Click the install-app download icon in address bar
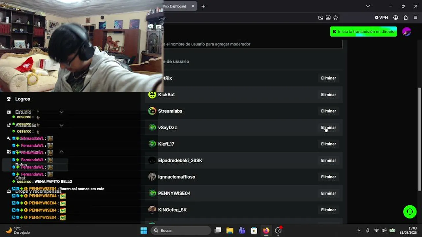This screenshot has height=237, width=422. (x=328, y=18)
